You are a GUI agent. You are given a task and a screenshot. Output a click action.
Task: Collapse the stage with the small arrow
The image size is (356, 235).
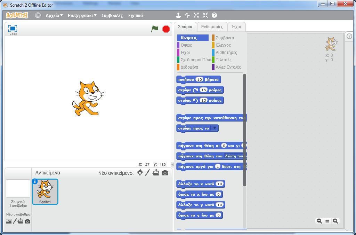click(172, 165)
